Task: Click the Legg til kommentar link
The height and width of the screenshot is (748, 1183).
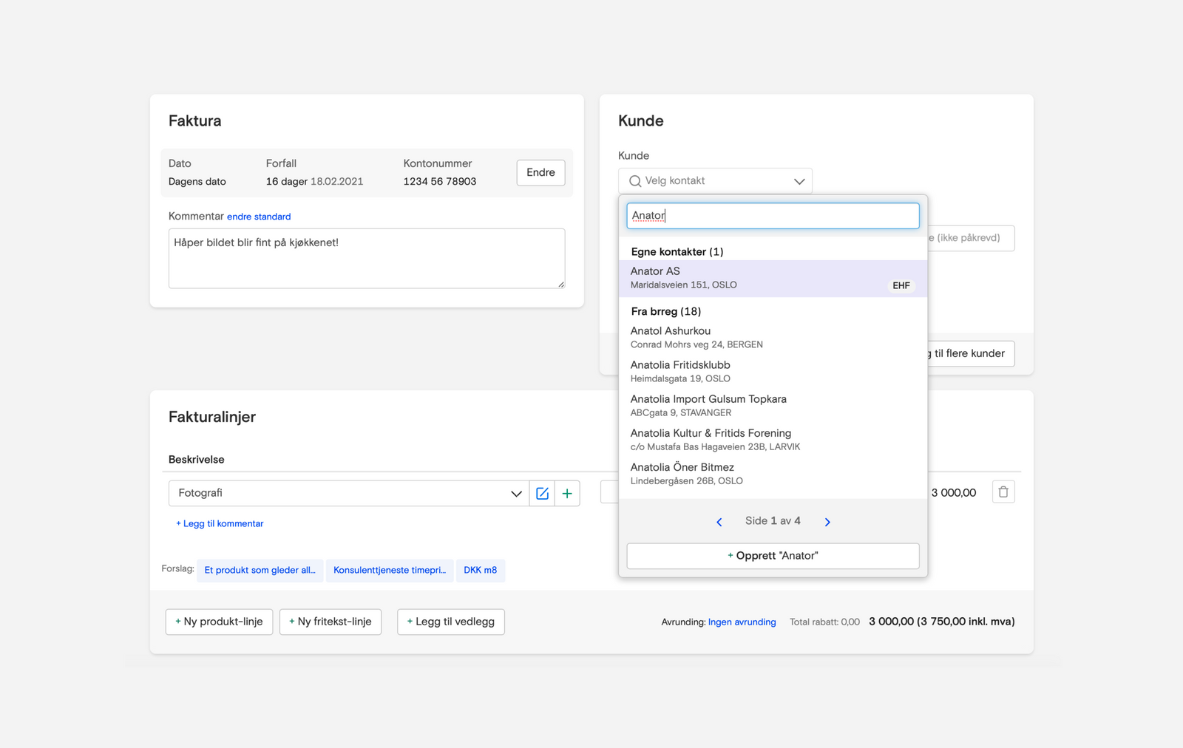Action: pyautogui.click(x=220, y=523)
